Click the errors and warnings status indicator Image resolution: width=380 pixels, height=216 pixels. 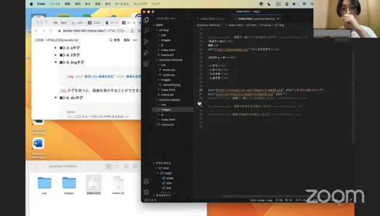point(150,201)
